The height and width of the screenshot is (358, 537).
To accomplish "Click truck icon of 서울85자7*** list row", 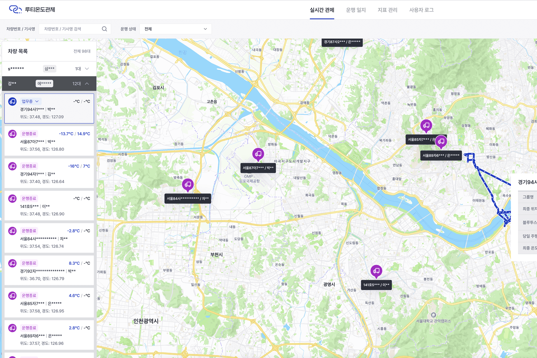I will pos(12,296).
